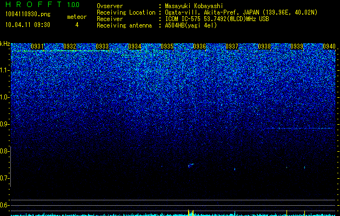Screen dimensions: 340x216
Task: Select the Ogata-vill. Akita-Pref. JAPAN location text
Action: [241, 12]
